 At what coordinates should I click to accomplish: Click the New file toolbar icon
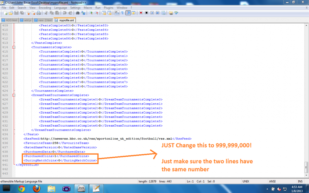coord(5,13)
